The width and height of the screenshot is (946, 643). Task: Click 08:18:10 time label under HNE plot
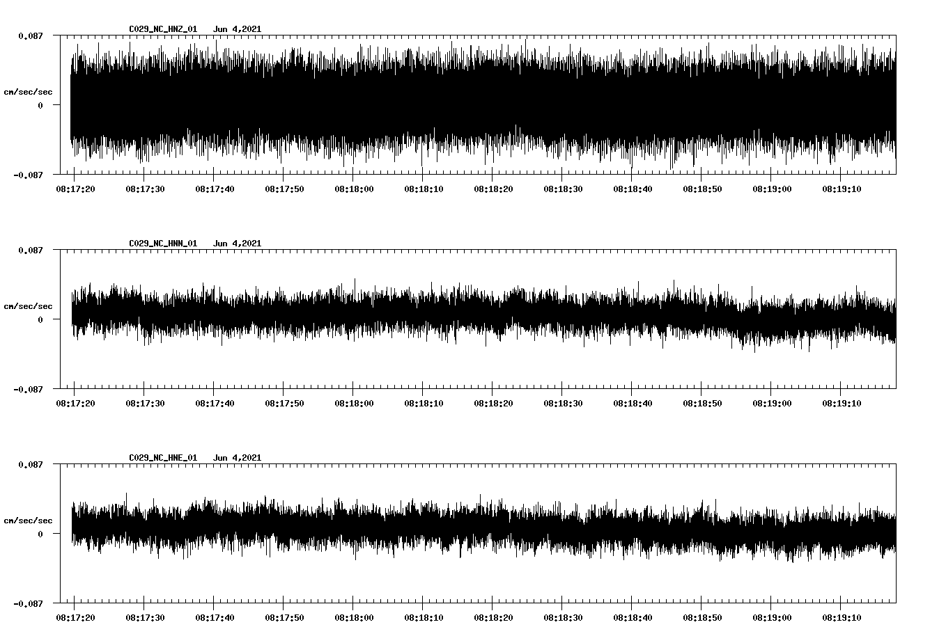click(424, 618)
